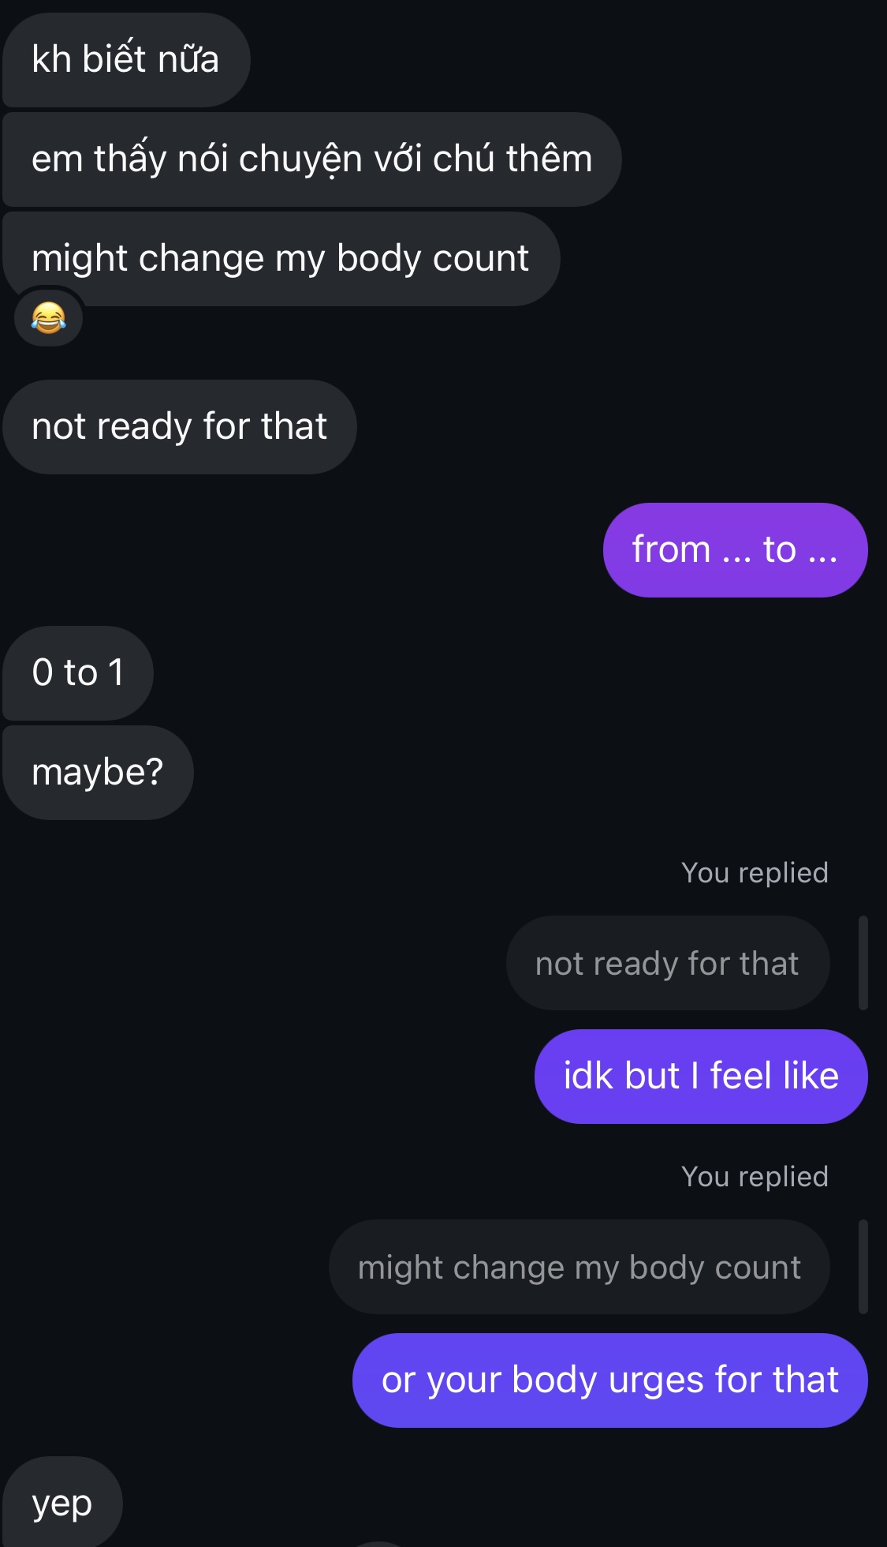Tap the cut-off bubble at bottom edge
Image resolution: width=887 pixels, height=1547 pixels.
coord(379,1543)
